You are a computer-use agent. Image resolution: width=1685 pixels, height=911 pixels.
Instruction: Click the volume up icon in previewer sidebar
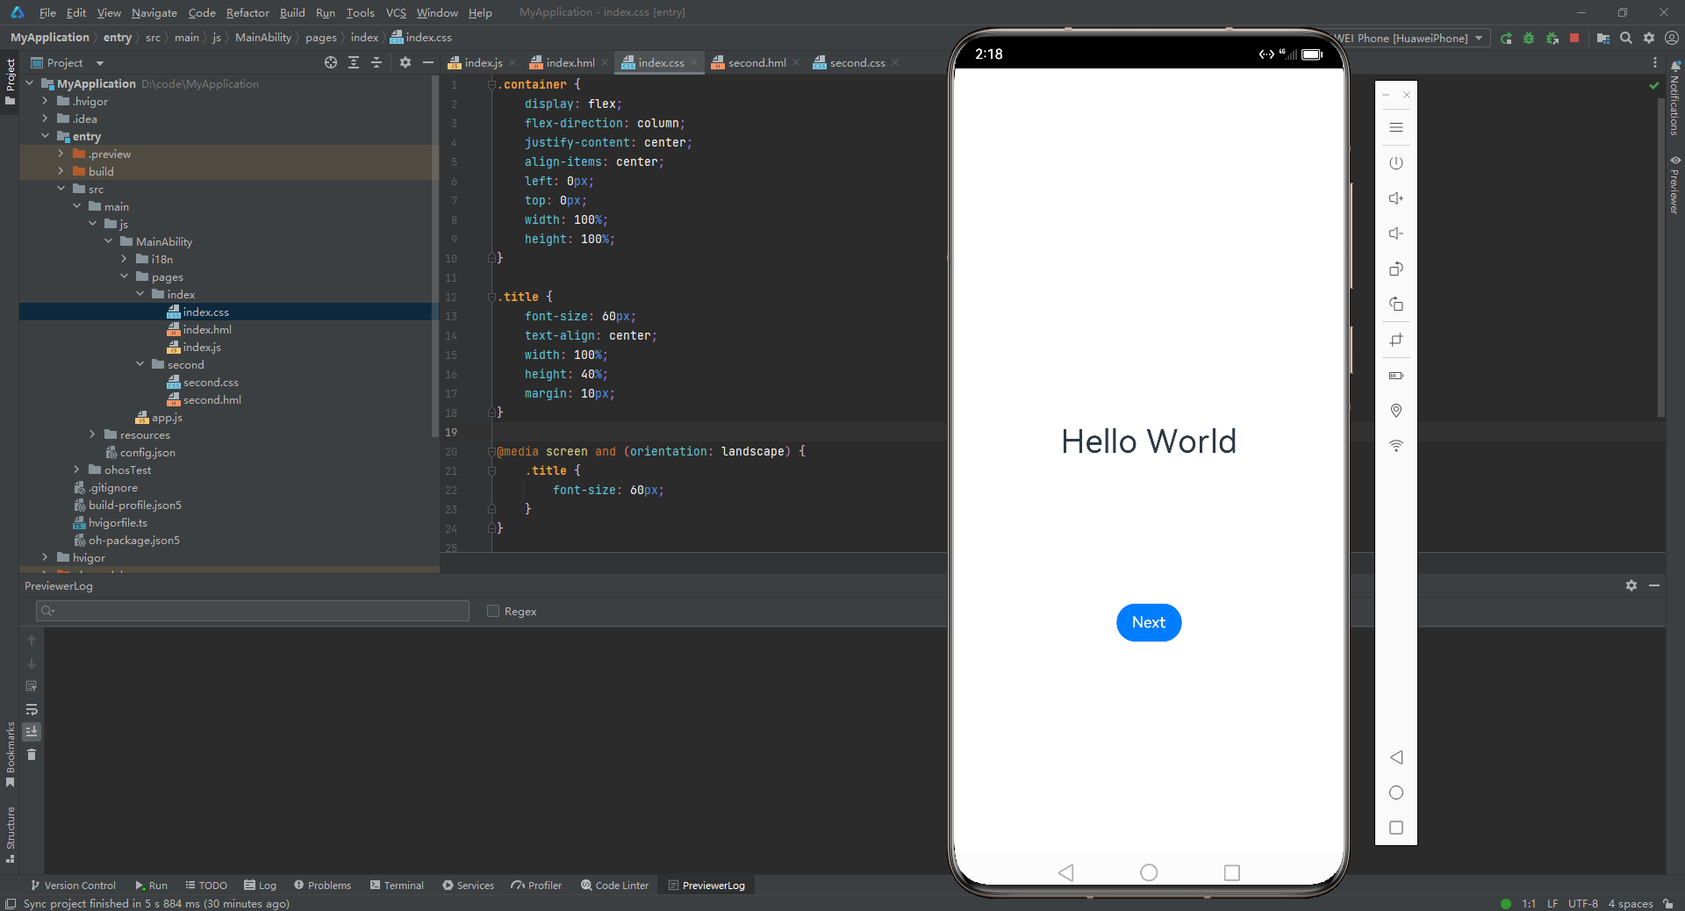1396,198
